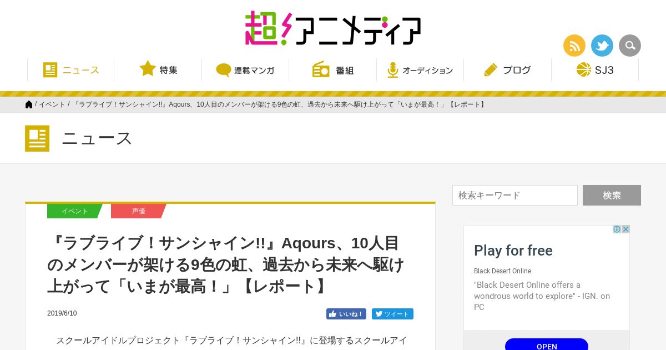666x350 pixels.
Task: Open the オーディション menu item
Action: point(420,70)
